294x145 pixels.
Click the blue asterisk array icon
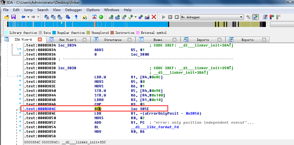pyautogui.click(x=141, y=17)
